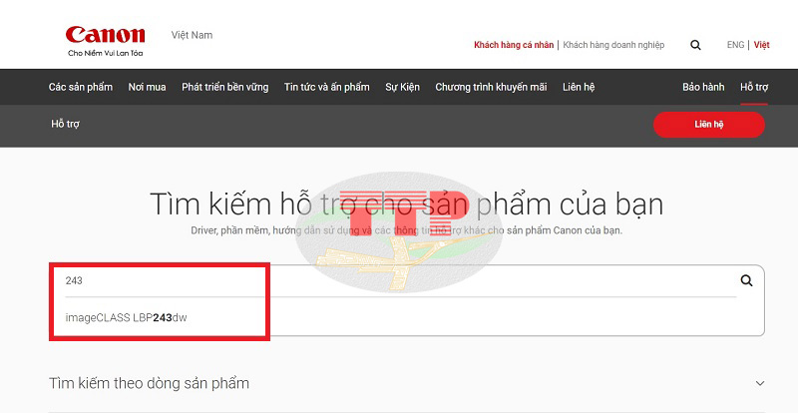The height and width of the screenshot is (413, 798).
Task: Open the header search magnifier icon
Action: pos(695,45)
